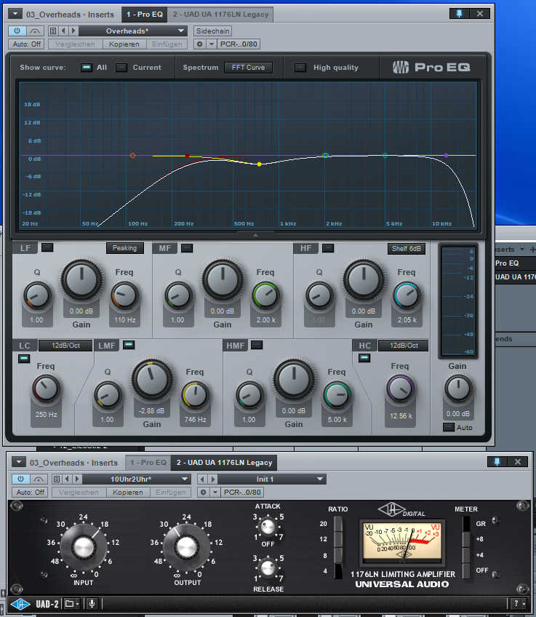
Task: Switch to 1 - Pro EQ tab in 1176LN window
Action: 148,462
